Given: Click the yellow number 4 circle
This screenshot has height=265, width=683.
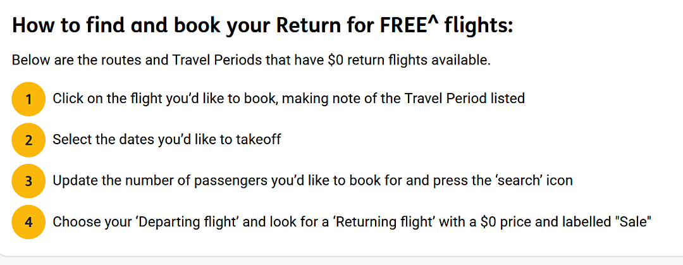Looking at the screenshot, I should tap(28, 222).
